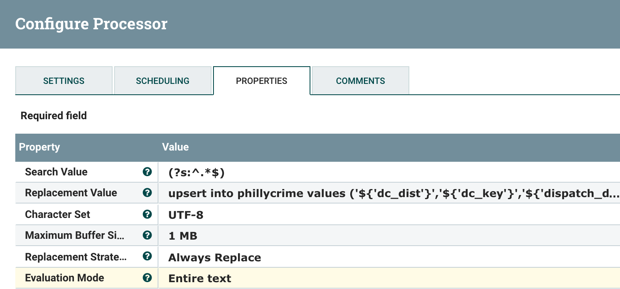Select the COMMENTS tab
Screen dimensions: 620x289
point(360,80)
